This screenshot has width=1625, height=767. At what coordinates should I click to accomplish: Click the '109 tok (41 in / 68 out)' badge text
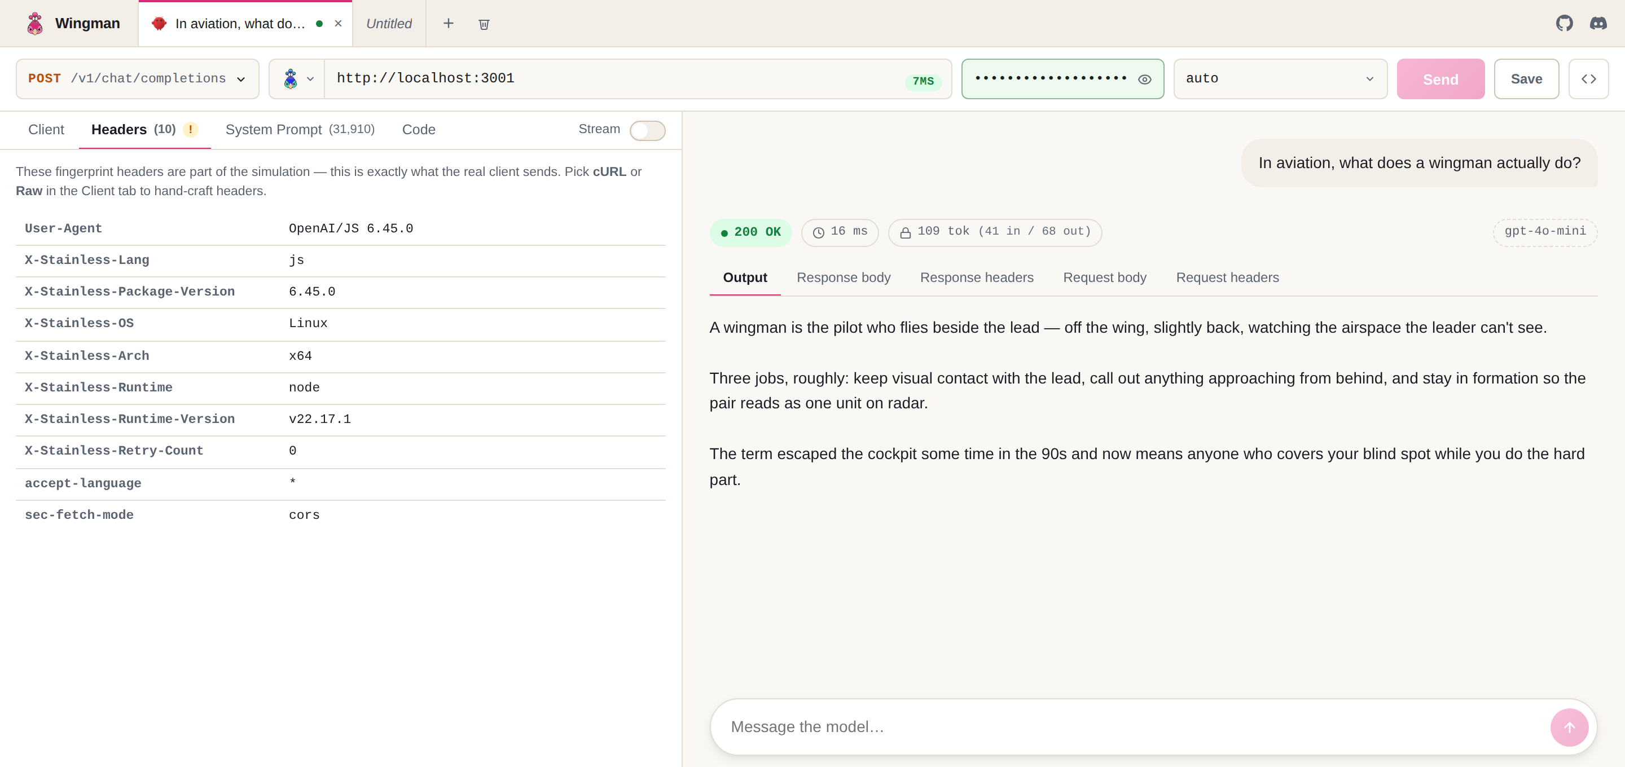click(1004, 231)
